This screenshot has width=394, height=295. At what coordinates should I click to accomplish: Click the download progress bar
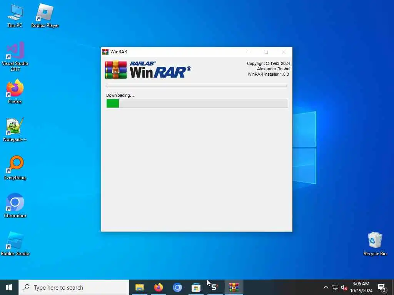(197, 103)
